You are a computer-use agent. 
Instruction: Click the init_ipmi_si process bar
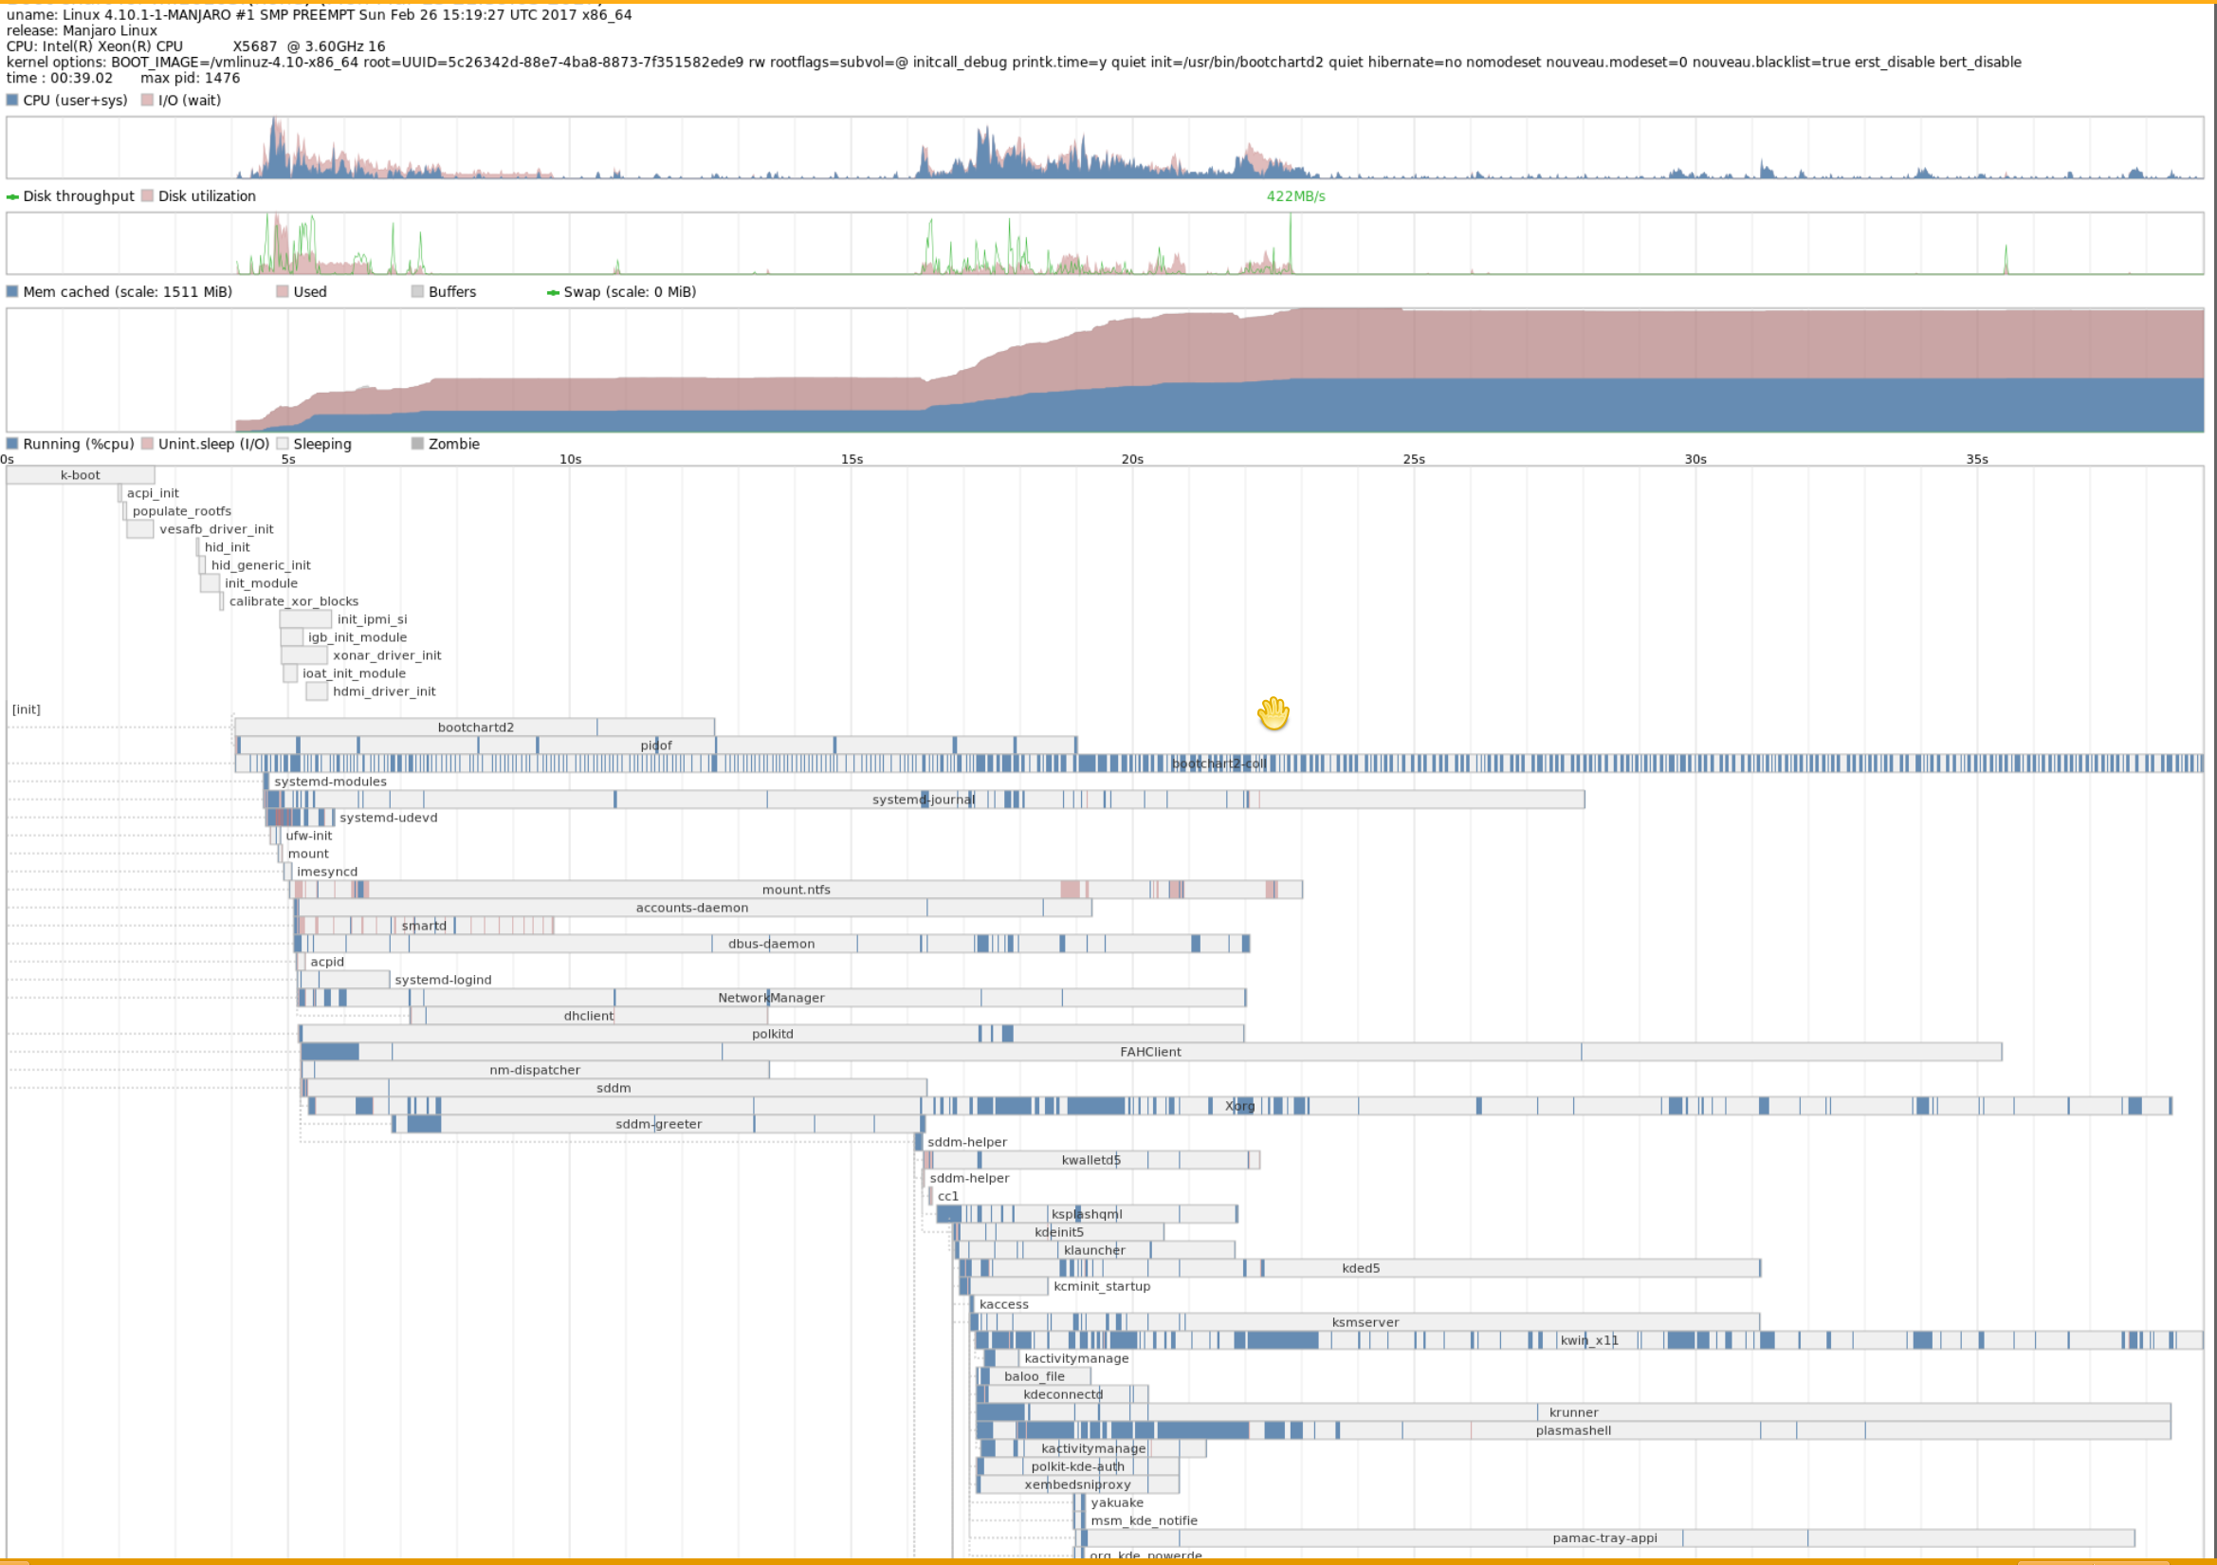click(306, 619)
